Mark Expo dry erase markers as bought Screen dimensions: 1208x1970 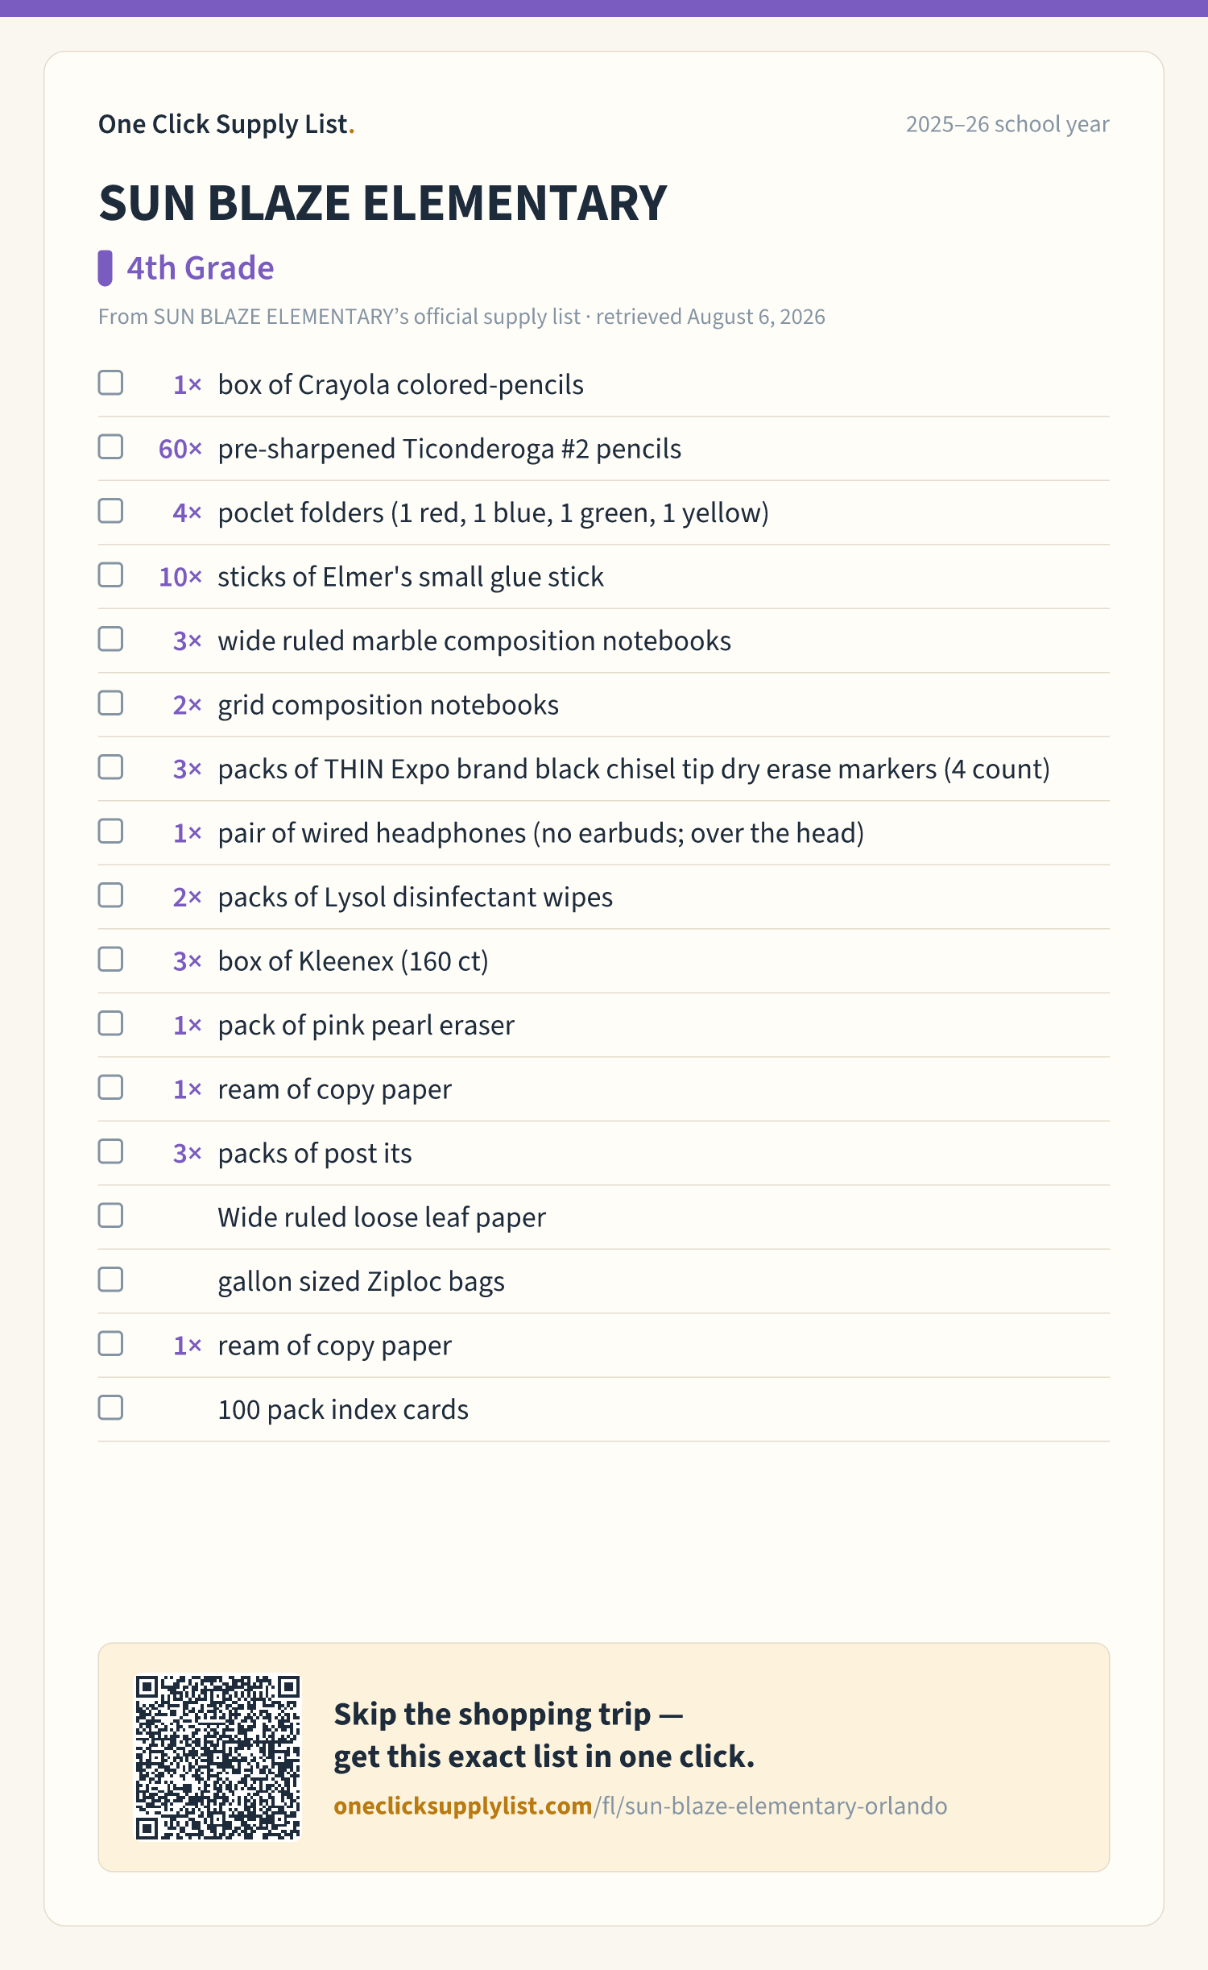point(110,767)
